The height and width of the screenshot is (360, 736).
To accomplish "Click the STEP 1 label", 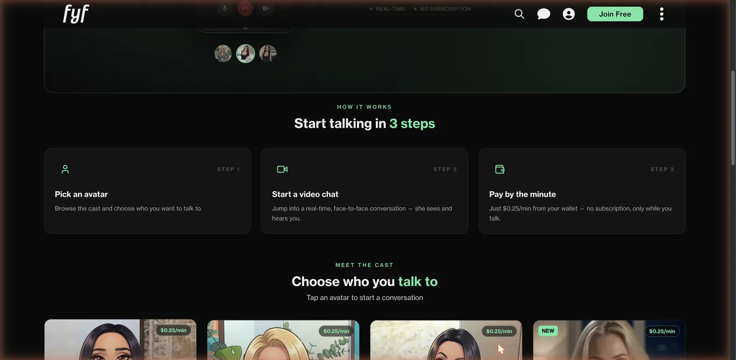I will point(229,169).
